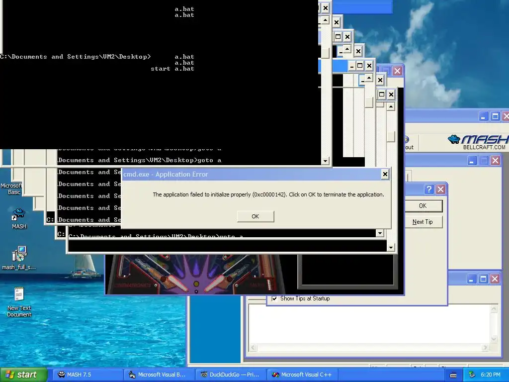
Task: Maximize the MASH window with the Bellcraft logo
Action: click(495, 116)
